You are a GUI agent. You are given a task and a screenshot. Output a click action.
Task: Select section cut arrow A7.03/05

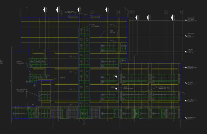point(78,10)
